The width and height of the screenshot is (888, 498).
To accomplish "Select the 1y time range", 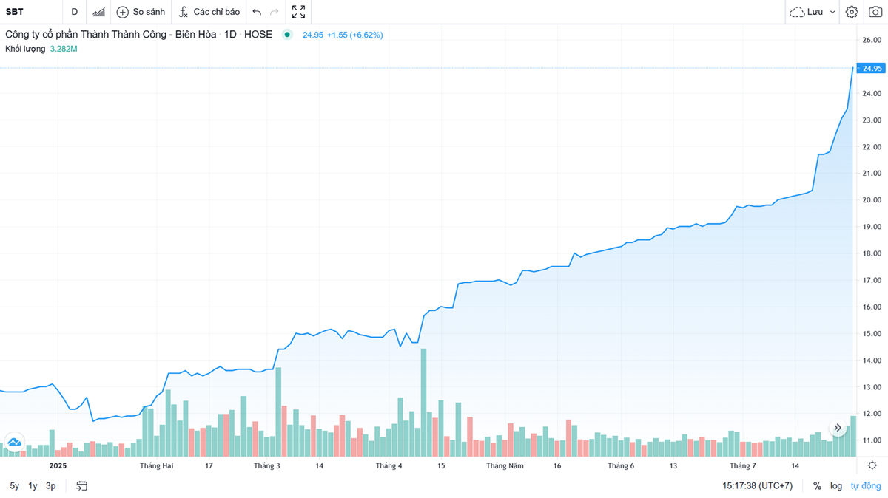I will pyautogui.click(x=33, y=485).
